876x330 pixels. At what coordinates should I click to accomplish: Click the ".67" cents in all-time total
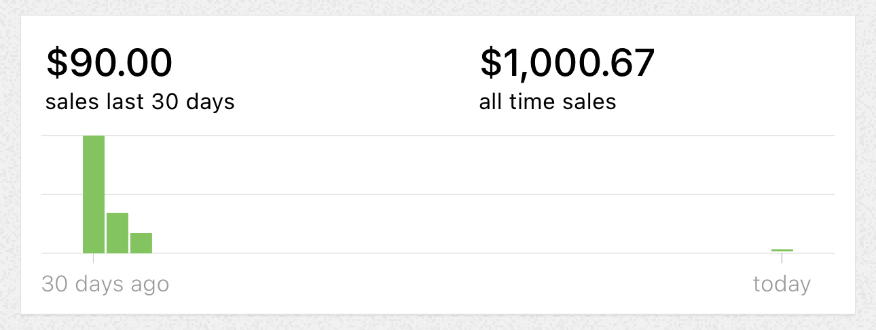(632, 63)
